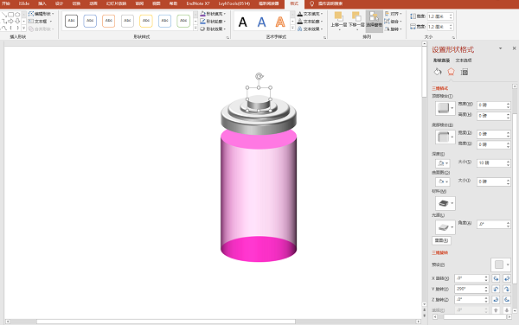This screenshot has width=519, height=325.
Task: Choose the black outline shape style preset
Action: point(71,21)
